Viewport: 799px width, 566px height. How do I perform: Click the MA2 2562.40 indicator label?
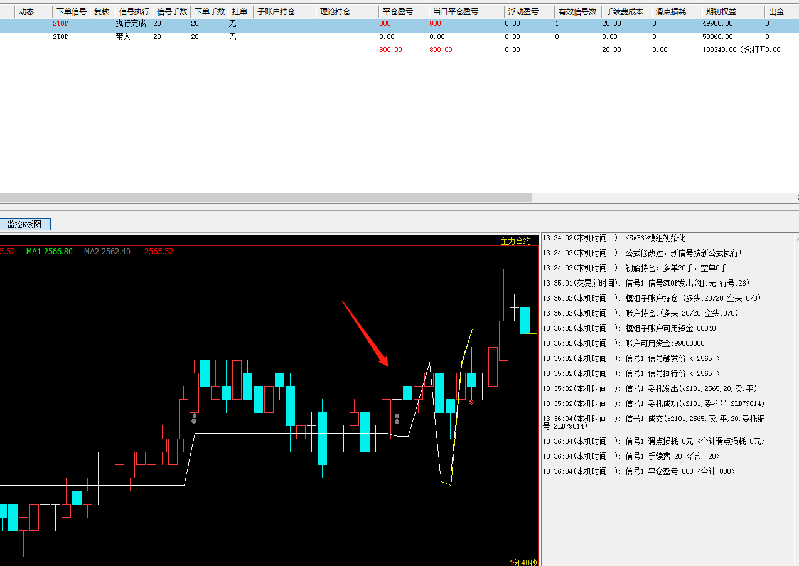[x=107, y=252]
